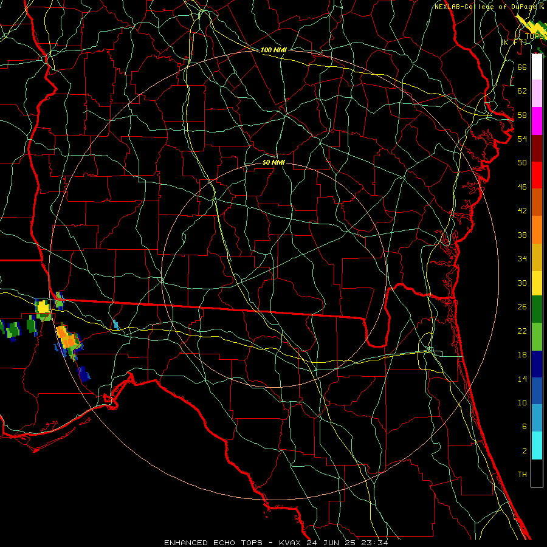Image resolution: width=547 pixels, height=547 pixels.
Task: Click legend value '18'
Action: click(x=522, y=355)
